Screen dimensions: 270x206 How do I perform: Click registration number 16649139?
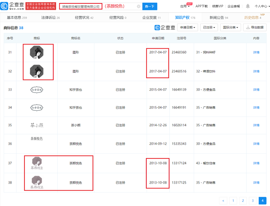179,90
